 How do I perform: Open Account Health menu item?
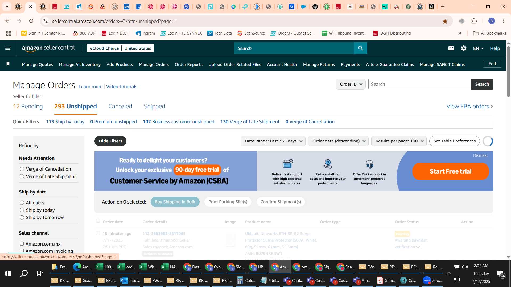tap(282, 65)
